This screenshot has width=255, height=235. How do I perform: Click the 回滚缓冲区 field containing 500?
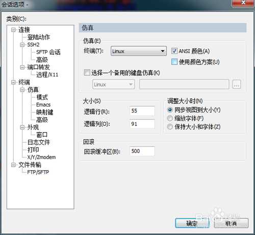pyautogui.click(x=142, y=151)
